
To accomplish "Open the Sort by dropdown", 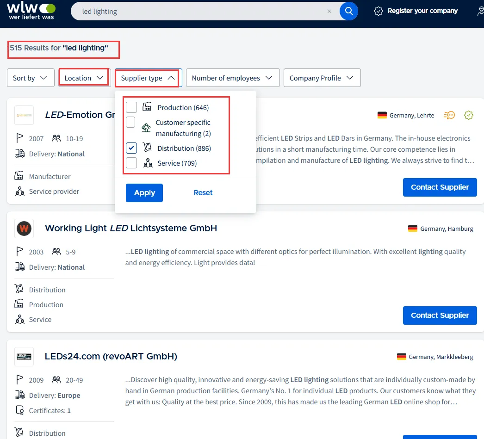I will (x=31, y=78).
